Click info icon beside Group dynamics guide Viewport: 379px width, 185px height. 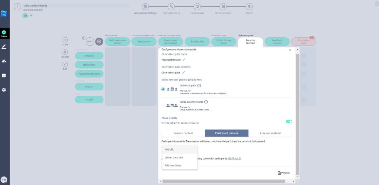(x=206, y=102)
